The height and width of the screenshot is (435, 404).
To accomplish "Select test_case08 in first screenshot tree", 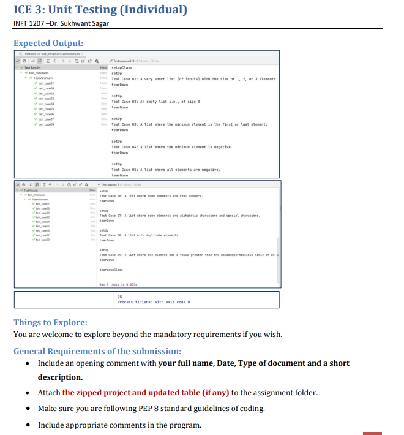I will tap(46, 88).
